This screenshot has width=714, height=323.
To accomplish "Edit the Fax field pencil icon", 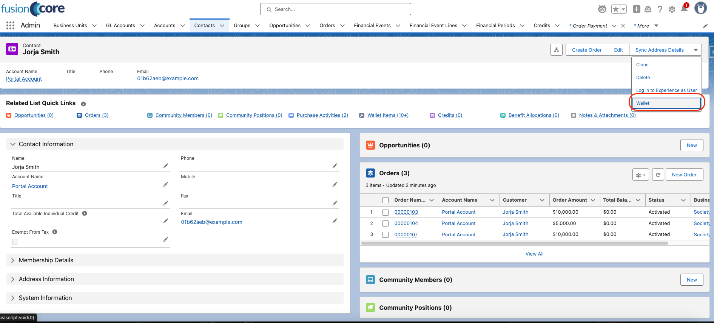I will click(335, 203).
